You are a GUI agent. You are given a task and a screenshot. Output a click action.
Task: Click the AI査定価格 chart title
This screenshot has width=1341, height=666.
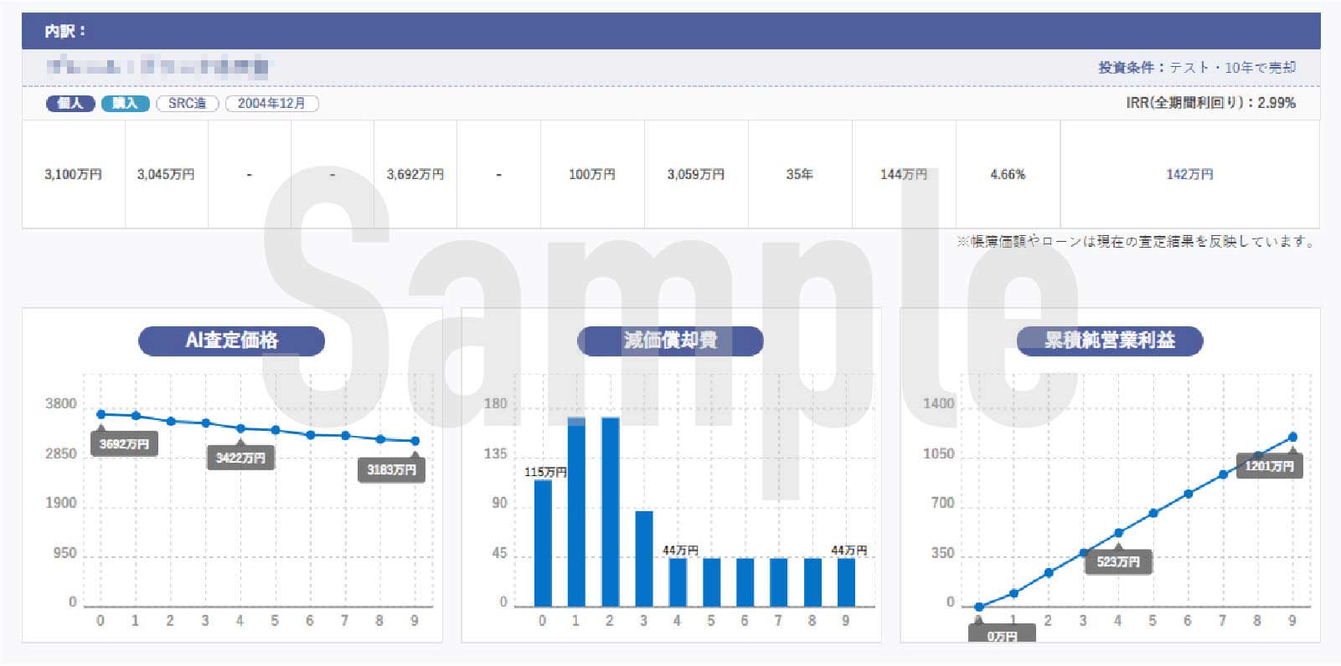231,341
